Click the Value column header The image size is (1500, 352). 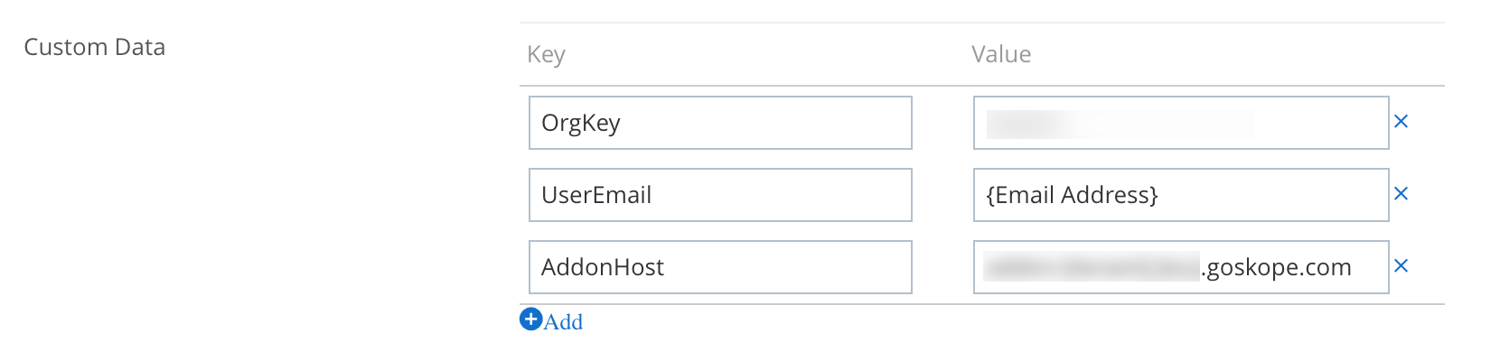point(1001,54)
